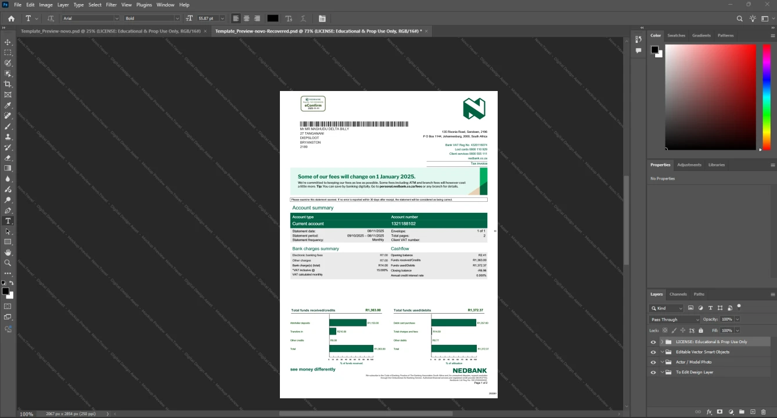Hide the Actor / Model Photo group
This screenshot has height=418, width=777.
pyautogui.click(x=653, y=362)
